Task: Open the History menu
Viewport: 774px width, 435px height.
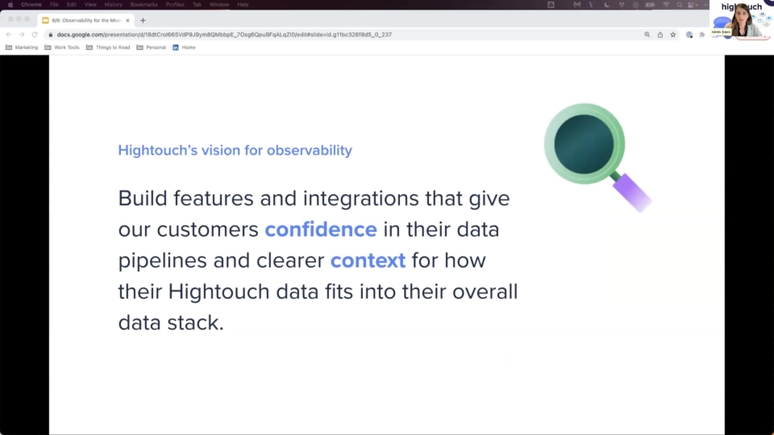Action: [x=113, y=5]
